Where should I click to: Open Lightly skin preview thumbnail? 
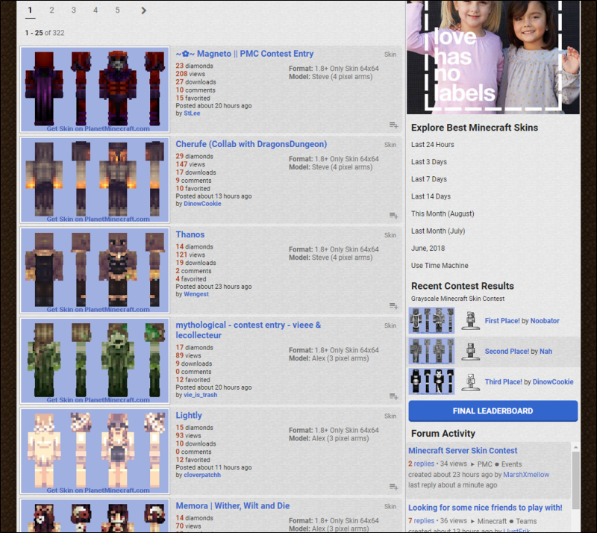point(95,451)
